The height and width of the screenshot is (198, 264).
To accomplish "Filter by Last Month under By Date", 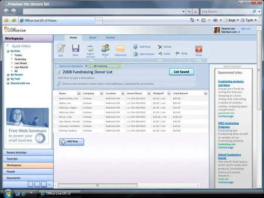I will tap(21, 67).
